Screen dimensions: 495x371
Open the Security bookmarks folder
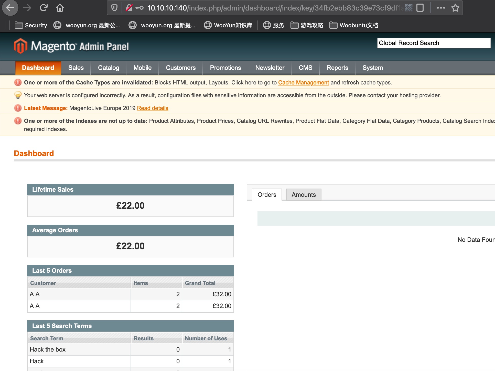pos(31,25)
